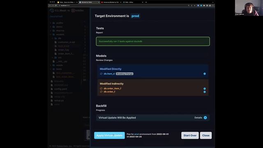This screenshot has height=148, width=263.
Task: Select the seeds folder in file tree
Action: coord(59,65)
